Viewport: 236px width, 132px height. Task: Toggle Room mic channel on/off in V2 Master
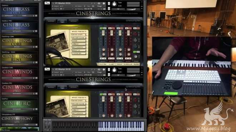click(120, 94)
